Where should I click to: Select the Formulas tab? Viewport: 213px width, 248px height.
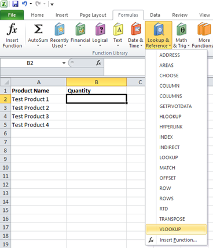tap(128, 15)
